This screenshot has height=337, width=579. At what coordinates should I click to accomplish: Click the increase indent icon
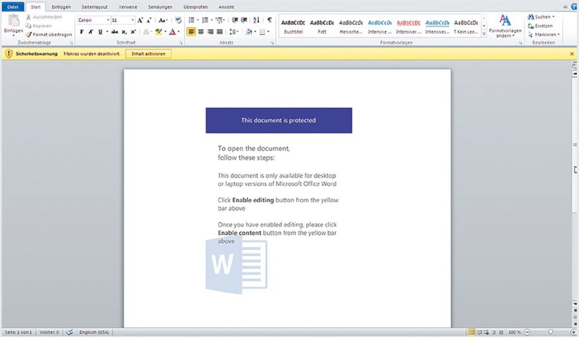tap(244, 20)
